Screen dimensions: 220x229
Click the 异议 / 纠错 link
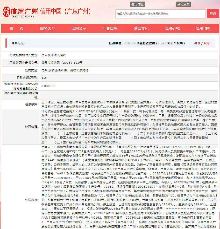(202, 43)
